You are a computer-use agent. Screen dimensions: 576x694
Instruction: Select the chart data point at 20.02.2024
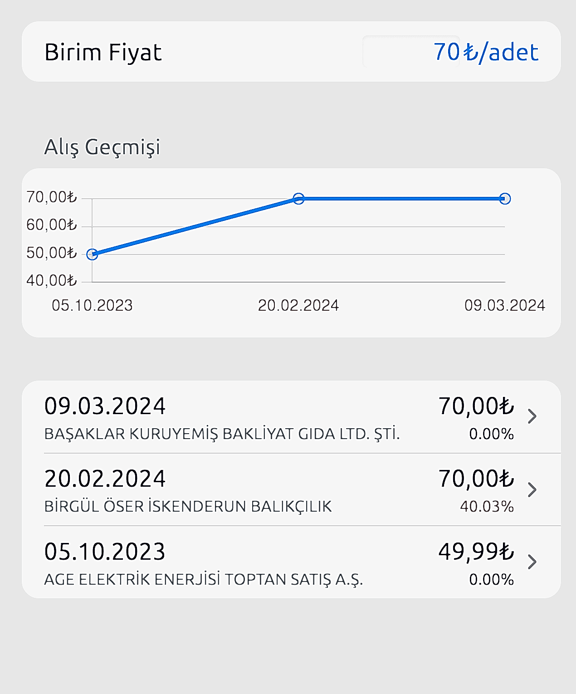coord(298,199)
